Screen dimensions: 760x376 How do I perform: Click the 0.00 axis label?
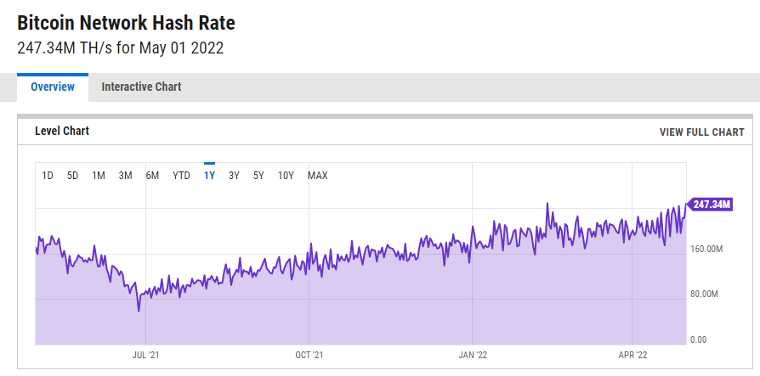699,340
